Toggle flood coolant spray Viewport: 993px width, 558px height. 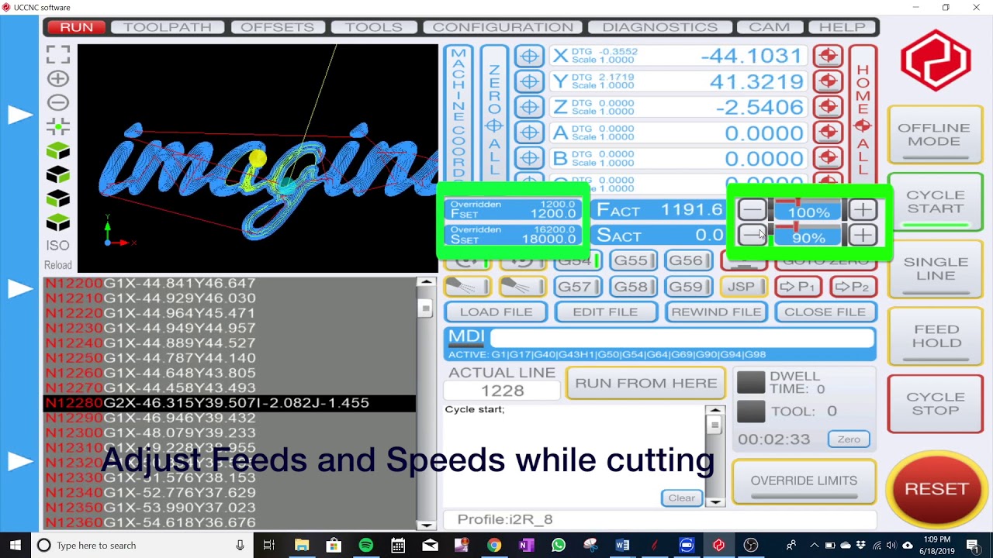click(467, 287)
